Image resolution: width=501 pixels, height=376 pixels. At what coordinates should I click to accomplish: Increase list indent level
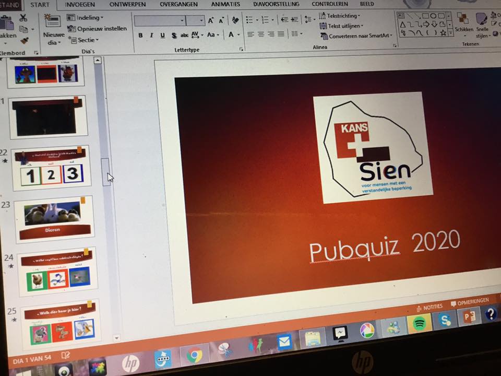294,20
